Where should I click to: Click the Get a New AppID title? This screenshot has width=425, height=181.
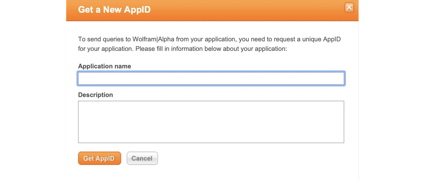click(x=114, y=10)
